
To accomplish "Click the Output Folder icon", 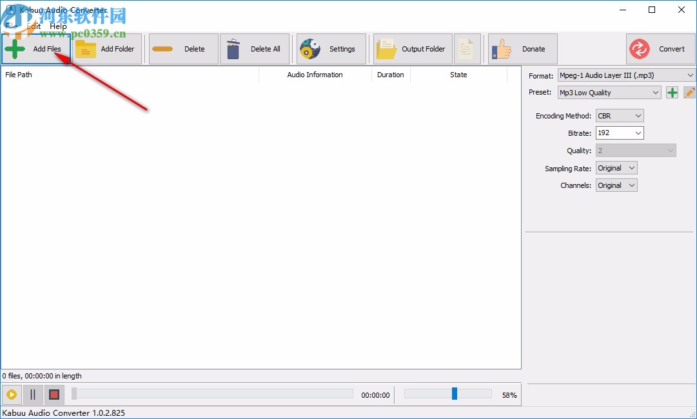I will click(387, 48).
